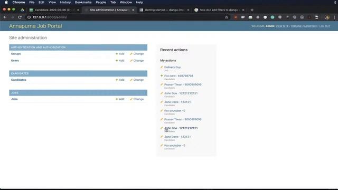Click the site info icon in address bar
The image size is (338, 190).
pos(29,17)
